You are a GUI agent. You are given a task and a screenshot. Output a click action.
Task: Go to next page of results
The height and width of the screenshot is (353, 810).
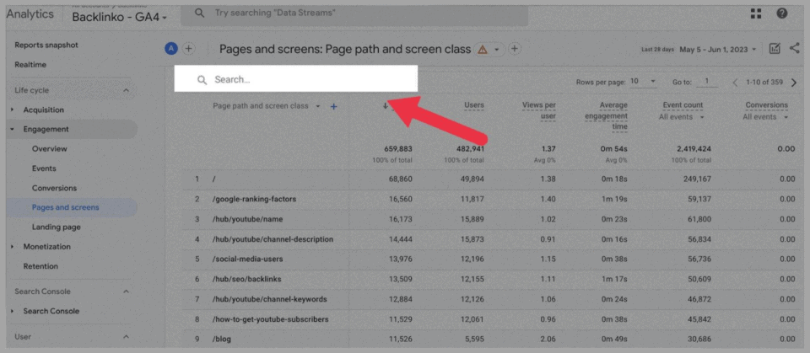[x=796, y=82]
